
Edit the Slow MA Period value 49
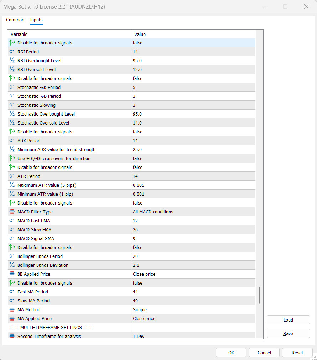(193, 301)
